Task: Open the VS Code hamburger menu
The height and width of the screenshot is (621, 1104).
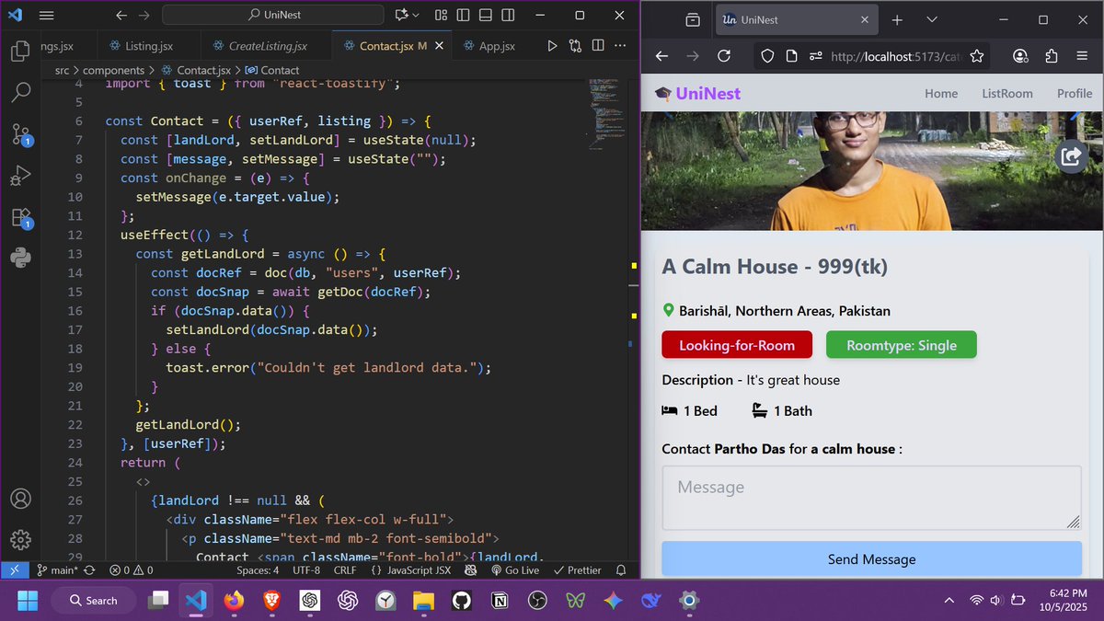Action: pos(46,15)
